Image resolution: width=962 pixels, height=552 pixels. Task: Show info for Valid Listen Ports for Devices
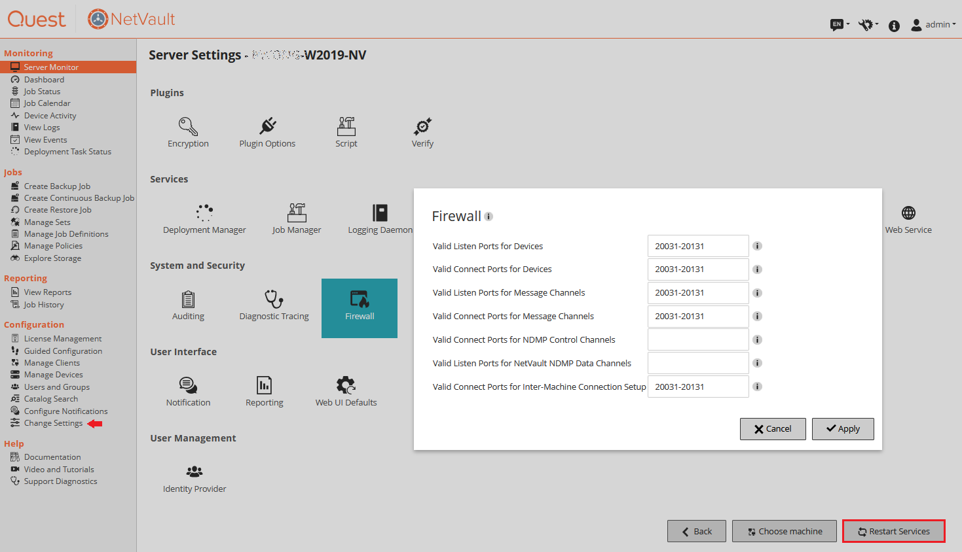[x=757, y=246]
